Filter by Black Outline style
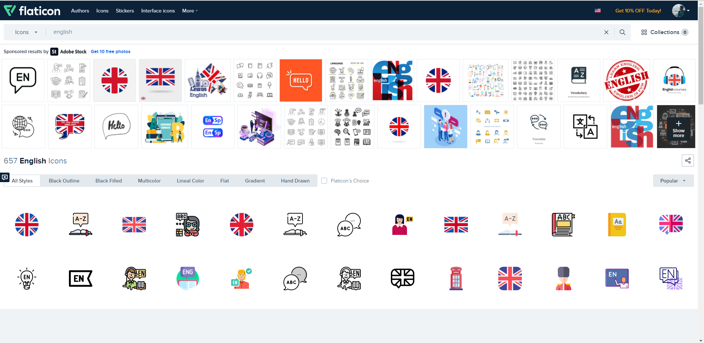Screen dimensions: 704x343 click(x=64, y=181)
